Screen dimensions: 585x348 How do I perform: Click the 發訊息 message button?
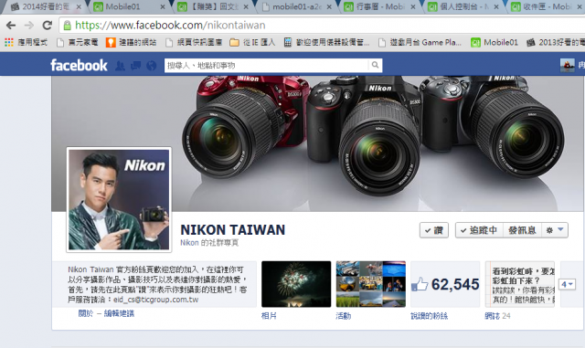pyautogui.click(x=522, y=230)
